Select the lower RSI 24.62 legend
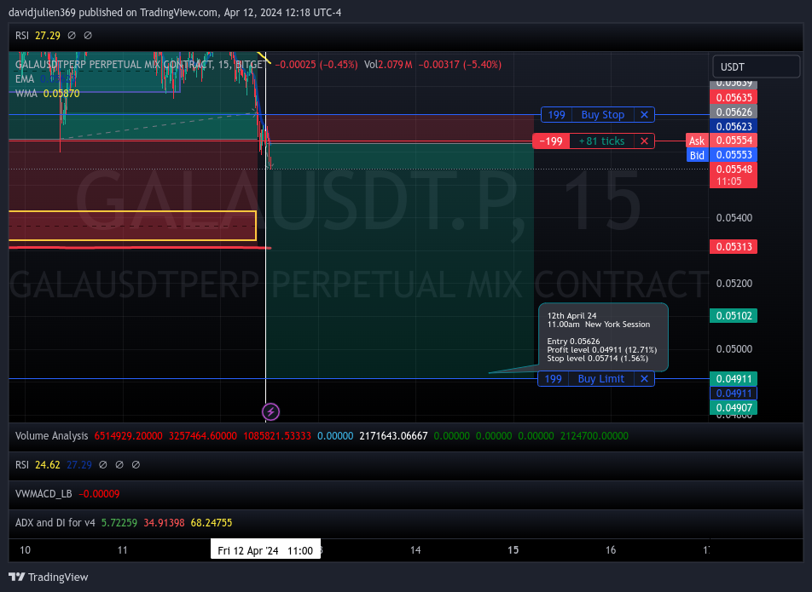This screenshot has height=592, width=812. pos(38,465)
